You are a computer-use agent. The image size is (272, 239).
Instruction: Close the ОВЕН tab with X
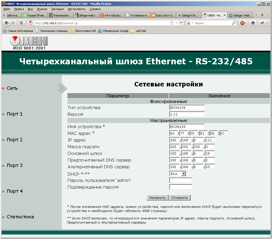point(224,15)
